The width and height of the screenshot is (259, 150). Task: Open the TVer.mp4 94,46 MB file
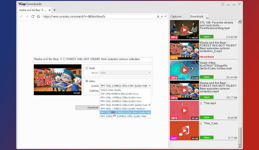click(x=206, y=117)
